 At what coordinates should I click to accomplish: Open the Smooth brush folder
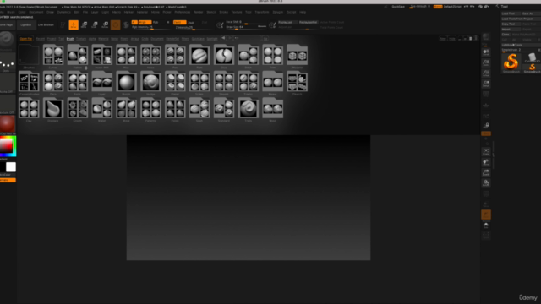[x=224, y=82]
